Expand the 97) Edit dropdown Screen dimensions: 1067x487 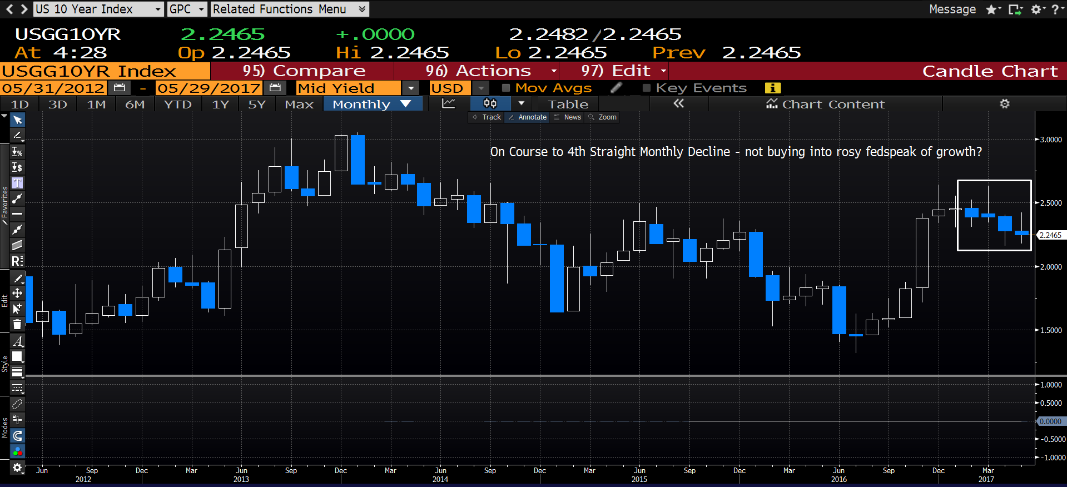point(663,71)
